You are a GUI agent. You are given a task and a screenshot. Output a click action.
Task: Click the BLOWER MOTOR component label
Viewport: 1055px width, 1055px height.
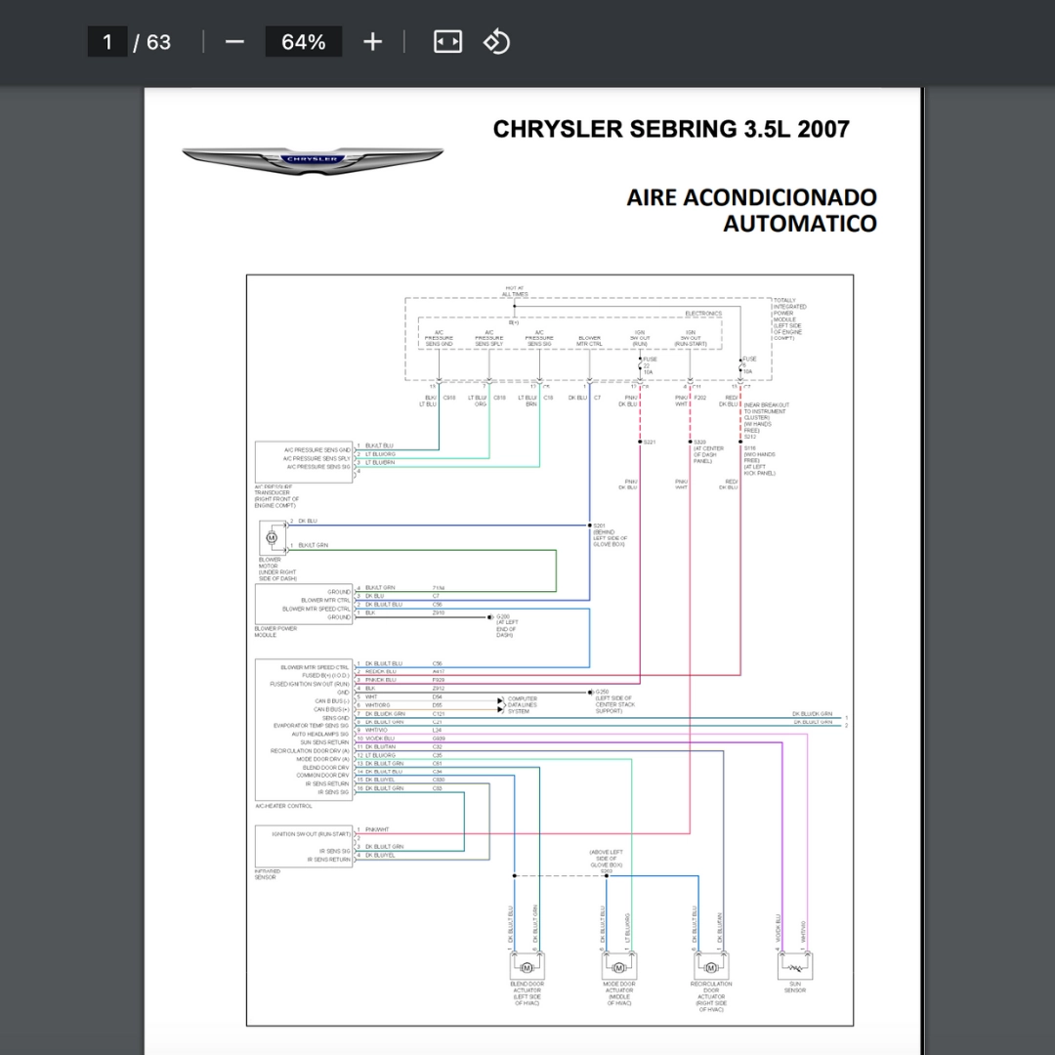(x=277, y=570)
